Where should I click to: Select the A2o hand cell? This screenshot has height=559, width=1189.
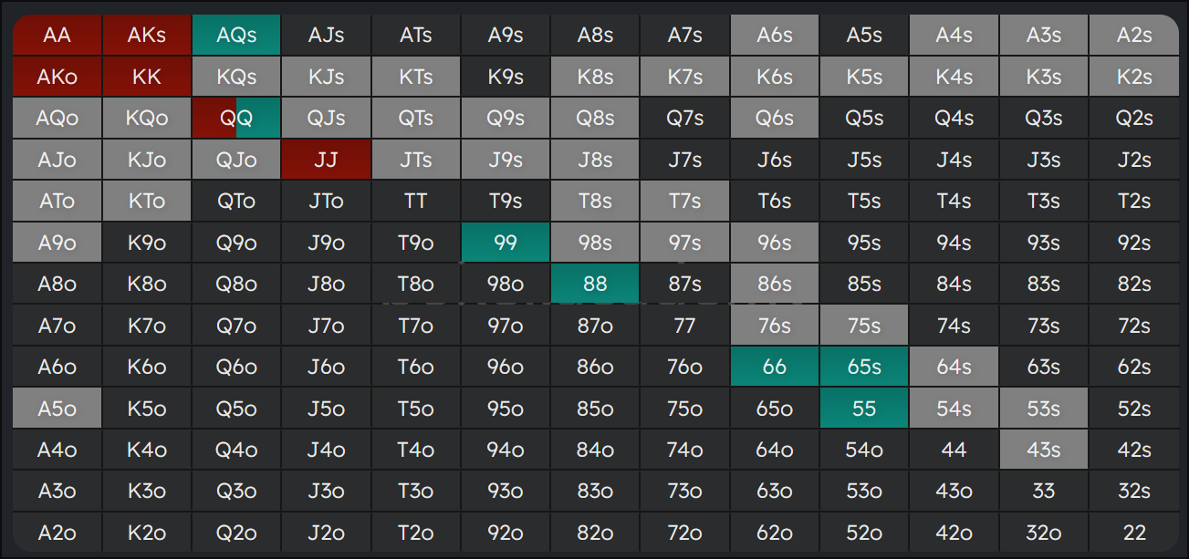(57, 533)
